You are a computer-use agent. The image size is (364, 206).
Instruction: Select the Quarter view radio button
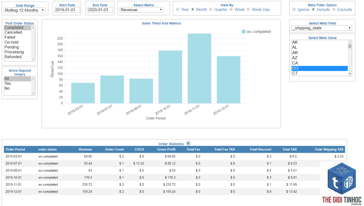point(210,10)
